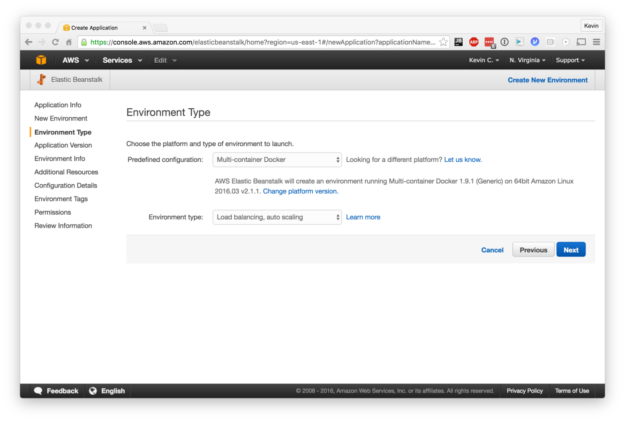
Task: Click the Feedback speech bubble icon
Action: [x=38, y=391]
